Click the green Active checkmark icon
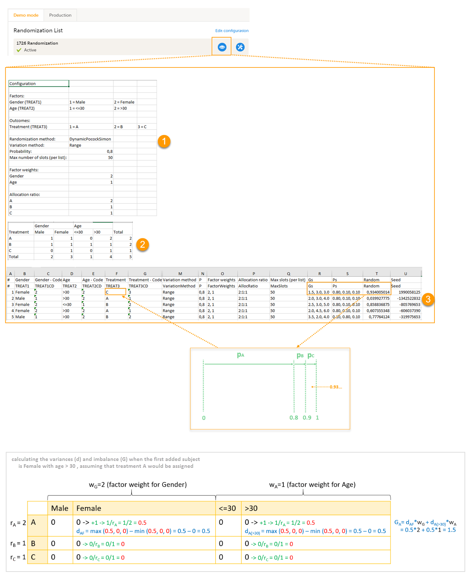The width and height of the screenshot is (475, 577). [19, 50]
